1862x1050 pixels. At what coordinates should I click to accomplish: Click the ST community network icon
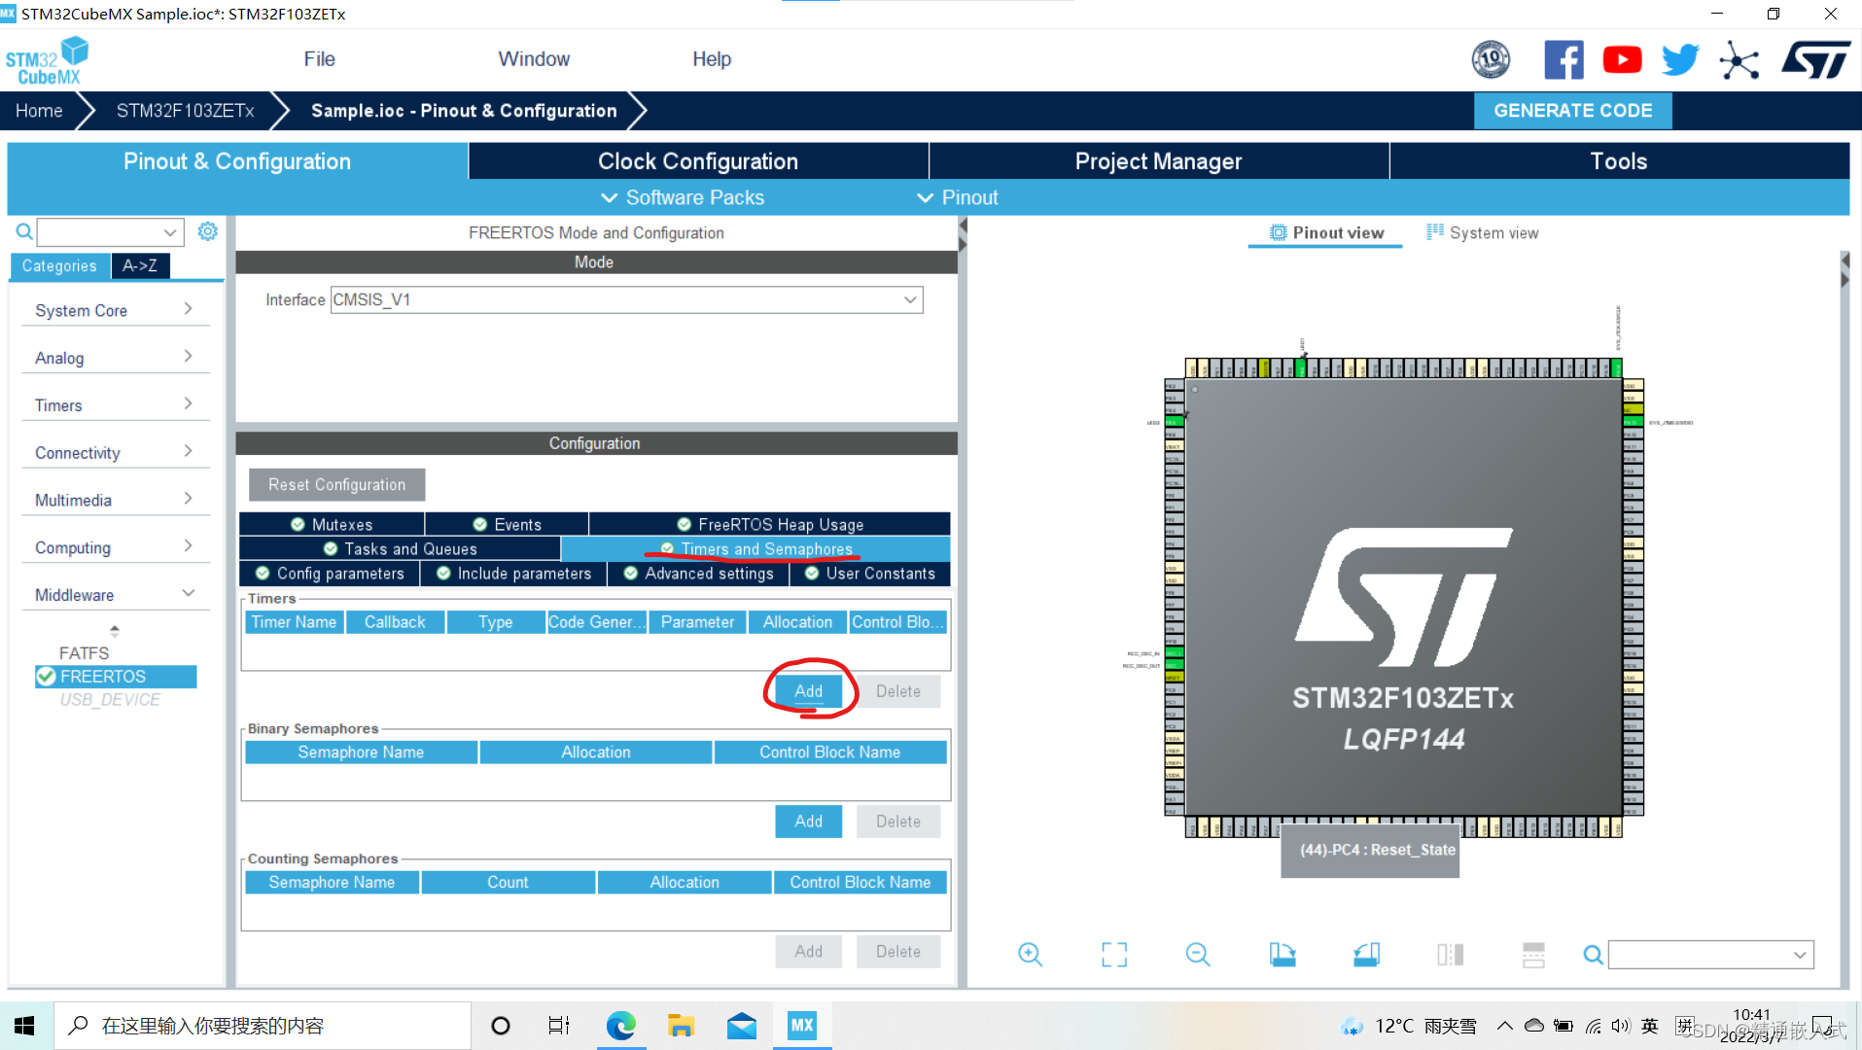coord(1739,60)
